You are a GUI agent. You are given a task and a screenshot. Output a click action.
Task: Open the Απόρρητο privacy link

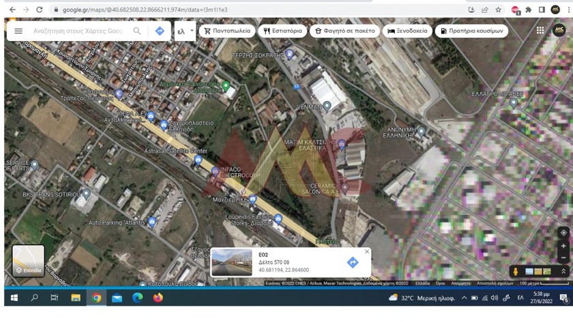461,283
